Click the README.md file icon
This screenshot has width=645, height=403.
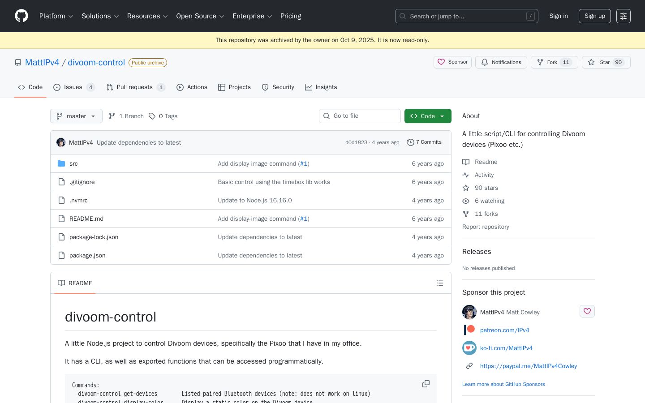pos(61,219)
